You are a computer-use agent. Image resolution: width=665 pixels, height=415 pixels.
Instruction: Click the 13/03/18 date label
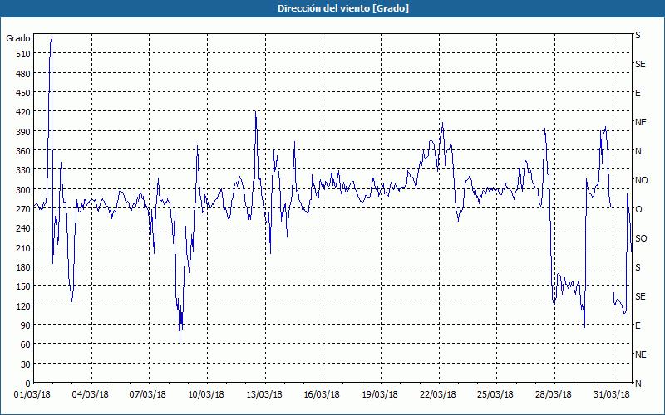[264, 395]
